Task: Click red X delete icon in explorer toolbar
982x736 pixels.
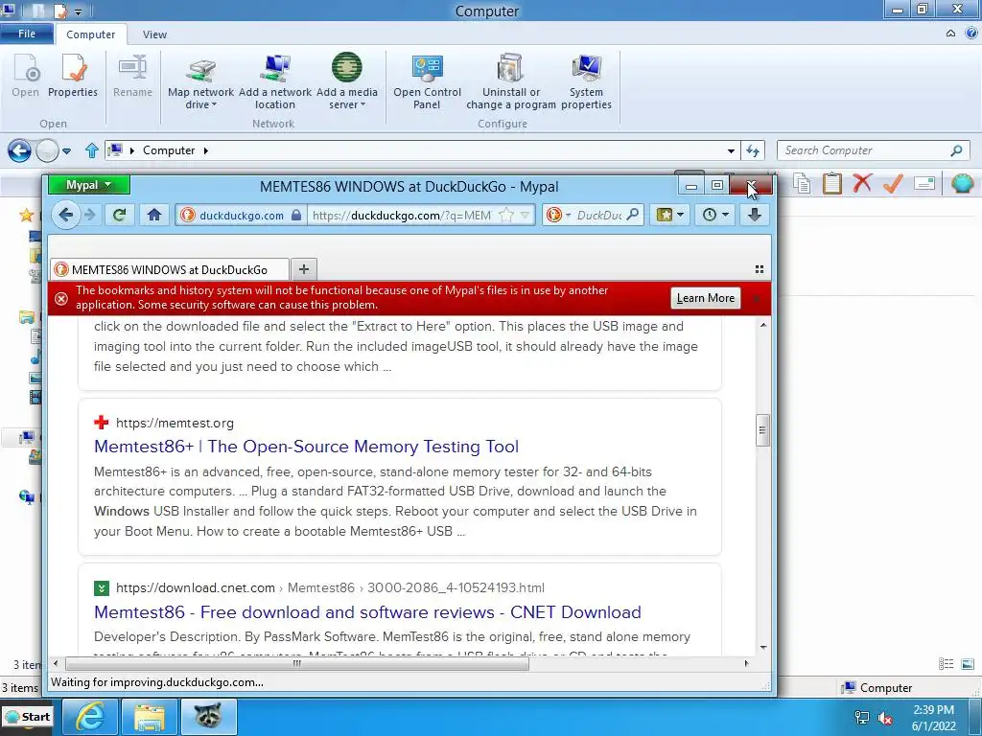Action: pos(862,183)
